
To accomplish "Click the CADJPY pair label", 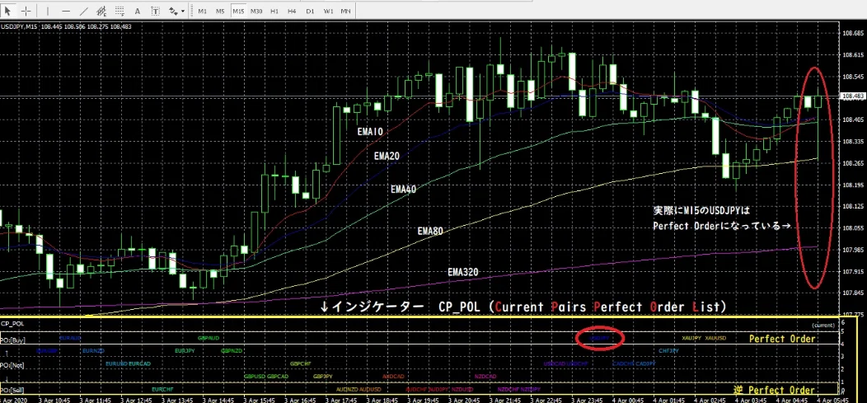I will (645, 363).
